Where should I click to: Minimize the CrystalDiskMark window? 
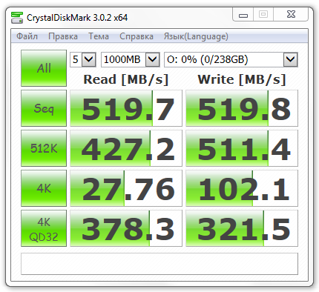pyautogui.click(x=243, y=16)
